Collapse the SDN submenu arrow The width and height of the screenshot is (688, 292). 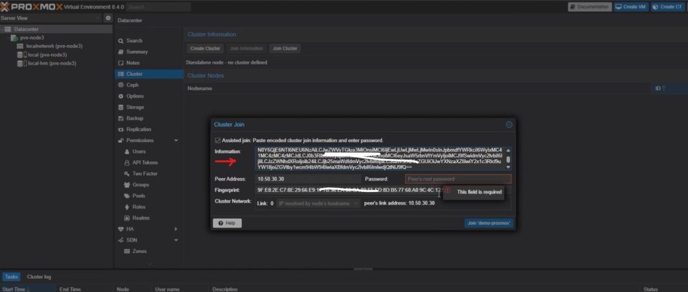176,240
